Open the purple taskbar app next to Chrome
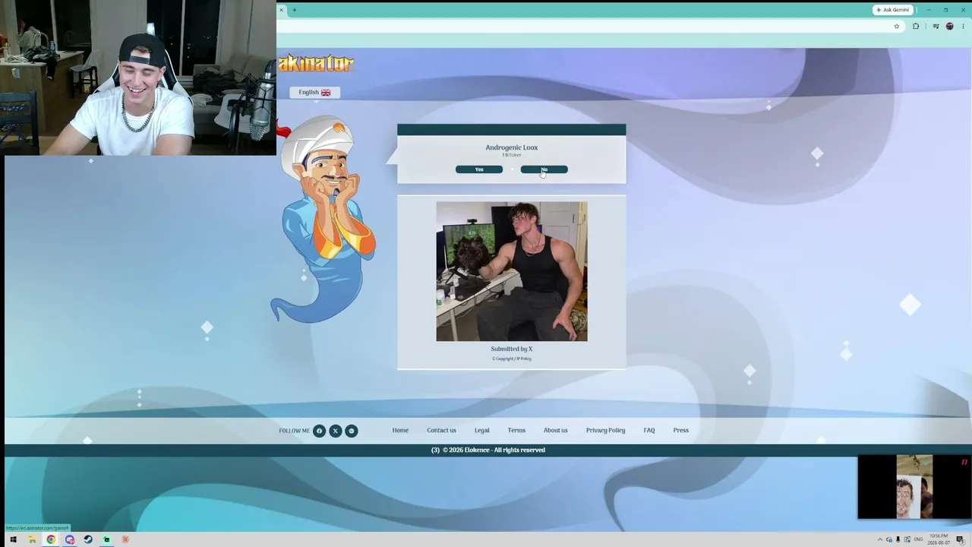The height and width of the screenshot is (547, 972). pyautogui.click(x=70, y=539)
